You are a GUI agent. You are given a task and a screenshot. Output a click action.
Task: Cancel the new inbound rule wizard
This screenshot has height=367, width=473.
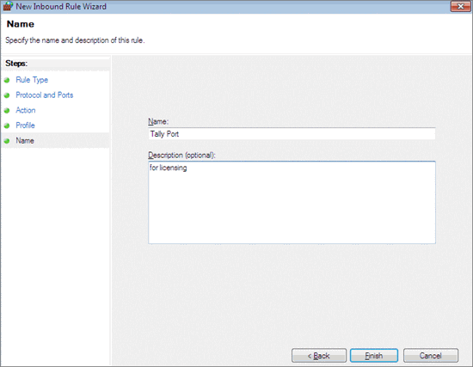[x=431, y=356]
